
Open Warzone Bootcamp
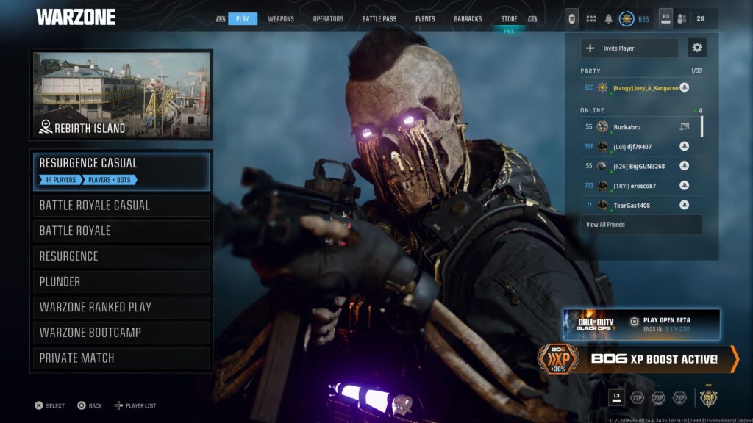click(121, 333)
